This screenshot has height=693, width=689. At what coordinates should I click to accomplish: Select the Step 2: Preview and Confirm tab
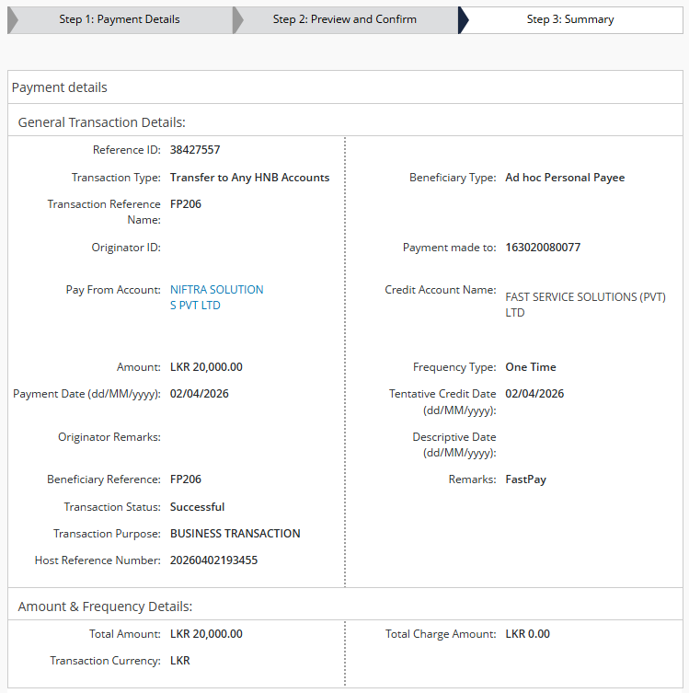(344, 19)
